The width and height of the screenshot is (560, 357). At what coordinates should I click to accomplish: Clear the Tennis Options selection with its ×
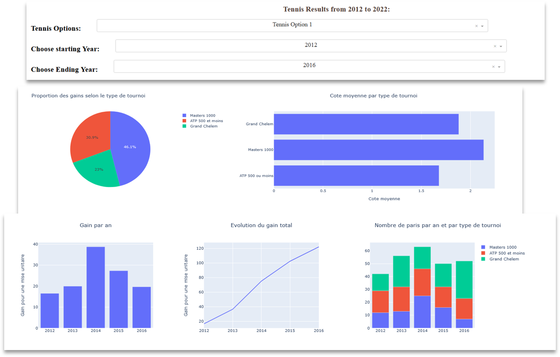coord(476,26)
